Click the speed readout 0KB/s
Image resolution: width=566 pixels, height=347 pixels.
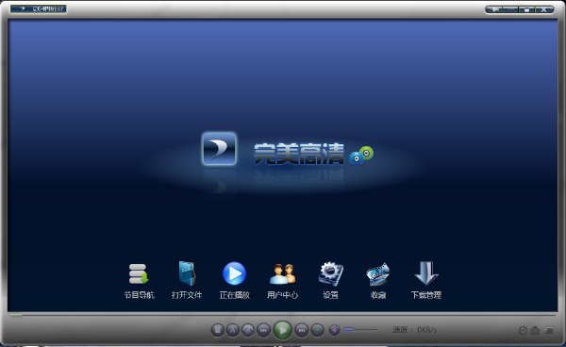click(x=415, y=330)
